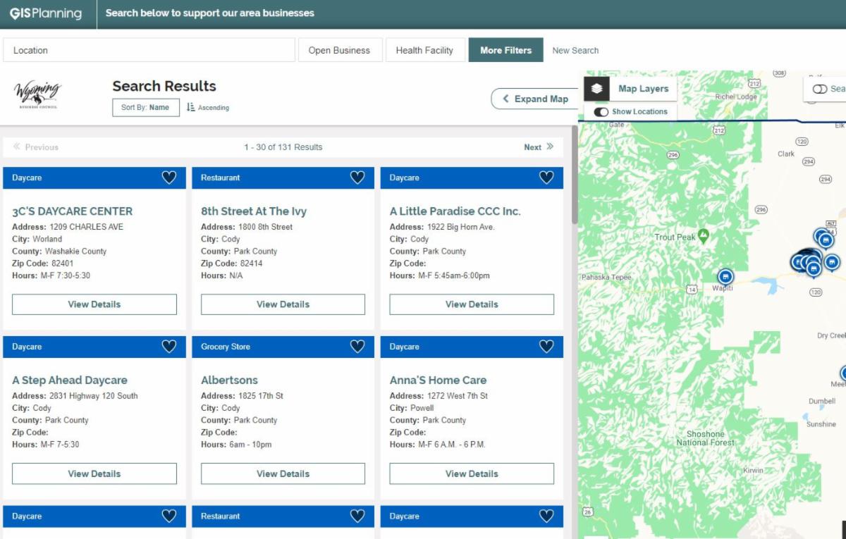Click the Trout Peak mountain icon on map
The height and width of the screenshot is (539, 846).
pos(703,236)
